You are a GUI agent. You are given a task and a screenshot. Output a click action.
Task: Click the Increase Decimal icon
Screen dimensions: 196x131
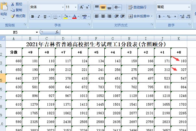(x=182, y=16)
